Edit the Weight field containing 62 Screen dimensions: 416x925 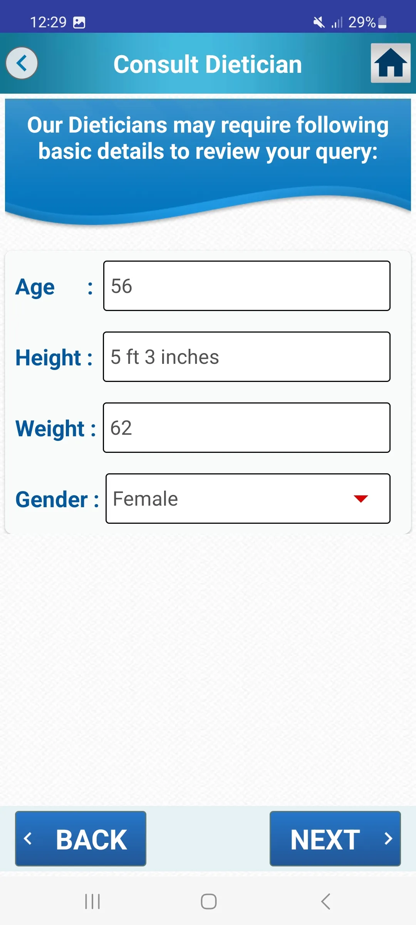(x=247, y=427)
